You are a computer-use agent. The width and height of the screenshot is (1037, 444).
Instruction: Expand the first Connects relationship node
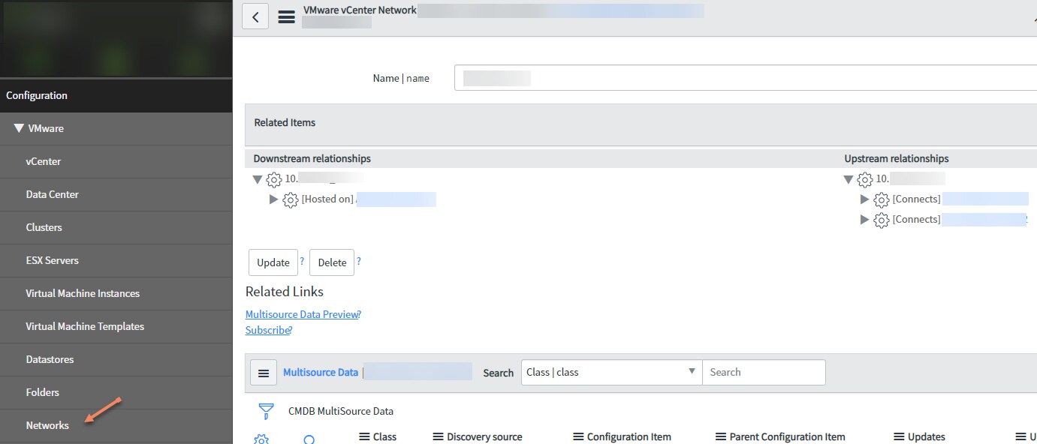coord(864,199)
